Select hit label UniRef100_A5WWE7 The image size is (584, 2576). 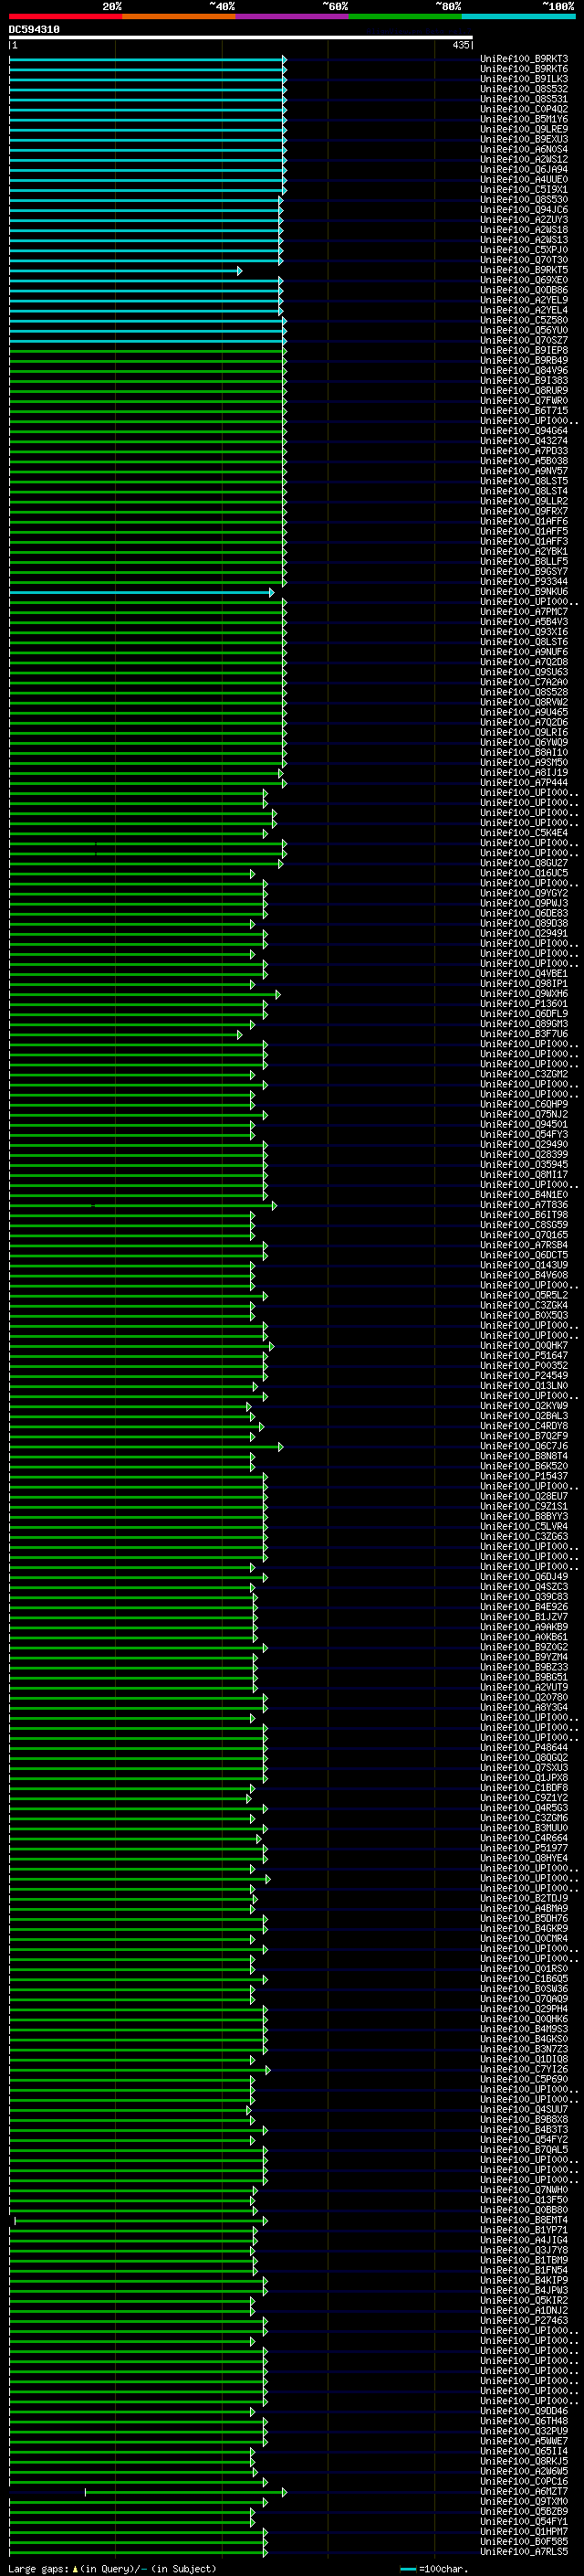523,2441
